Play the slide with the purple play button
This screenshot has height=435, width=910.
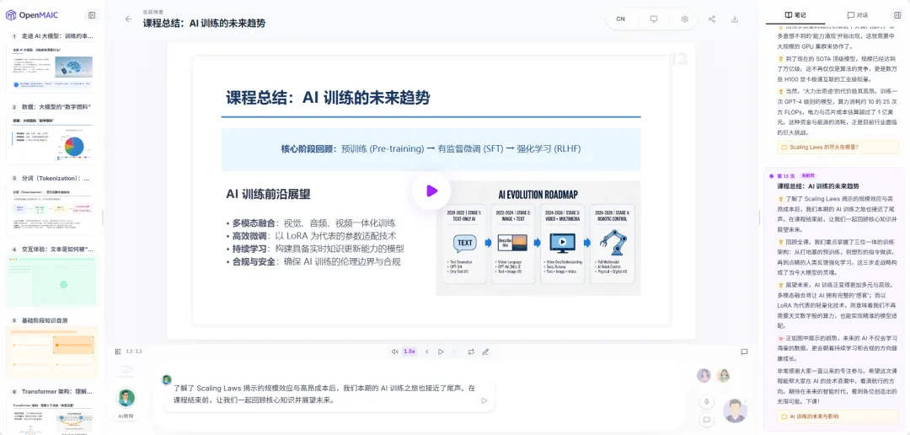pos(431,191)
